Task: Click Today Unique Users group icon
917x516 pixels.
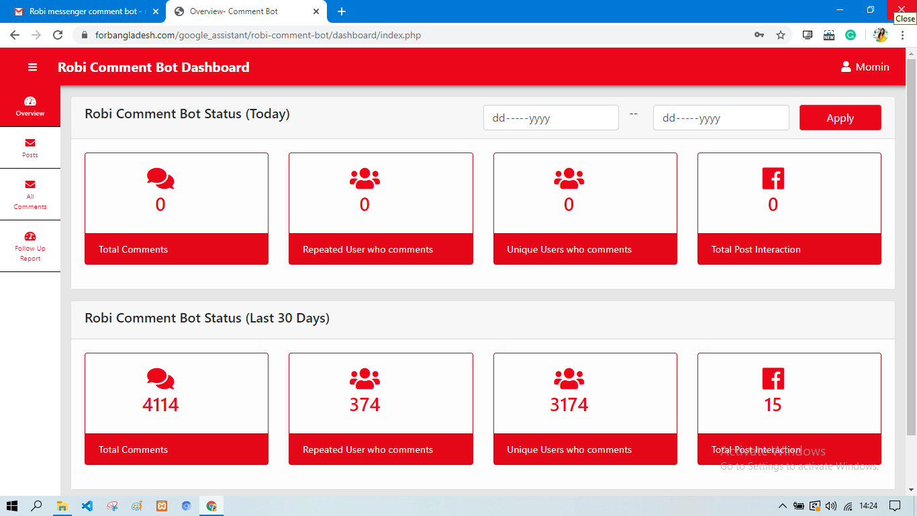Action: 569,178
